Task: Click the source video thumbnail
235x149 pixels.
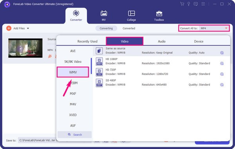Action: [25, 48]
